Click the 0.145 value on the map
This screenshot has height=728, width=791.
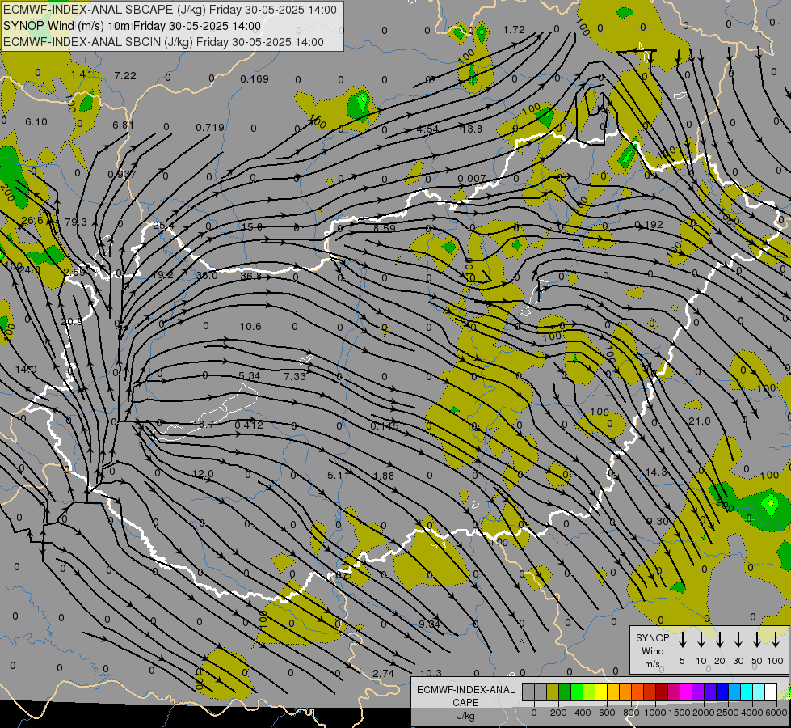(x=385, y=426)
